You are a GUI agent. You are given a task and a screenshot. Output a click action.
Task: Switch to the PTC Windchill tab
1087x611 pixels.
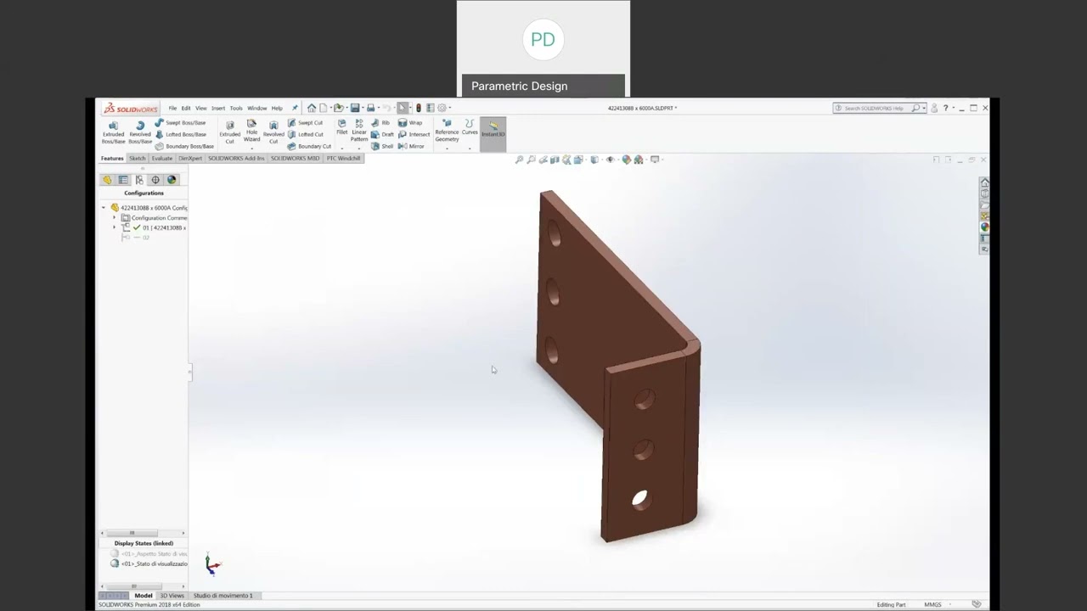(343, 158)
